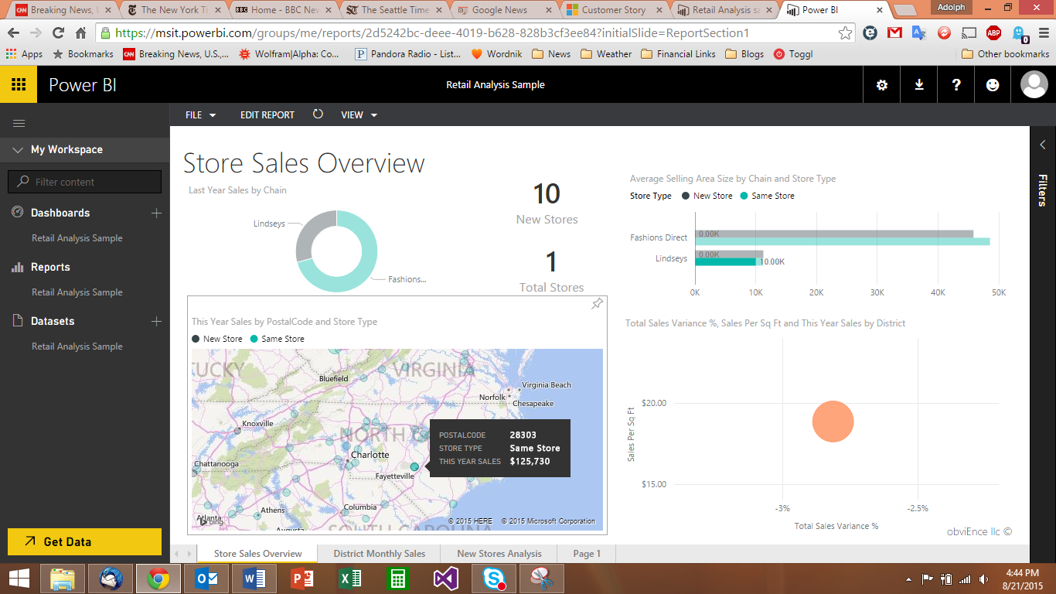The width and height of the screenshot is (1056, 594).
Task: Click EDIT REPORT button
Action: point(267,114)
